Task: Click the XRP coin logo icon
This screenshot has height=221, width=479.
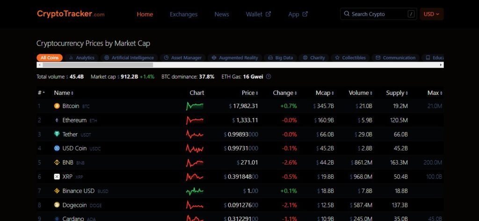Action: (x=57, y=177)
